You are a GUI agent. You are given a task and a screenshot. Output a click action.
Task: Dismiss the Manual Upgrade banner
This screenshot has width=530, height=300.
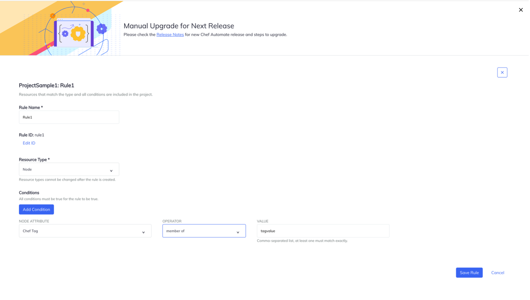(x=521, y=10)
